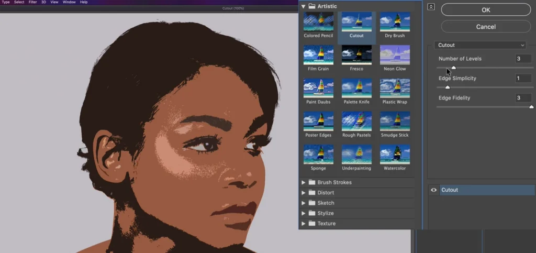This screenshot has height=253, width=536.
Task: Open the Filter menu in menu bar
Action: (32, 2)
